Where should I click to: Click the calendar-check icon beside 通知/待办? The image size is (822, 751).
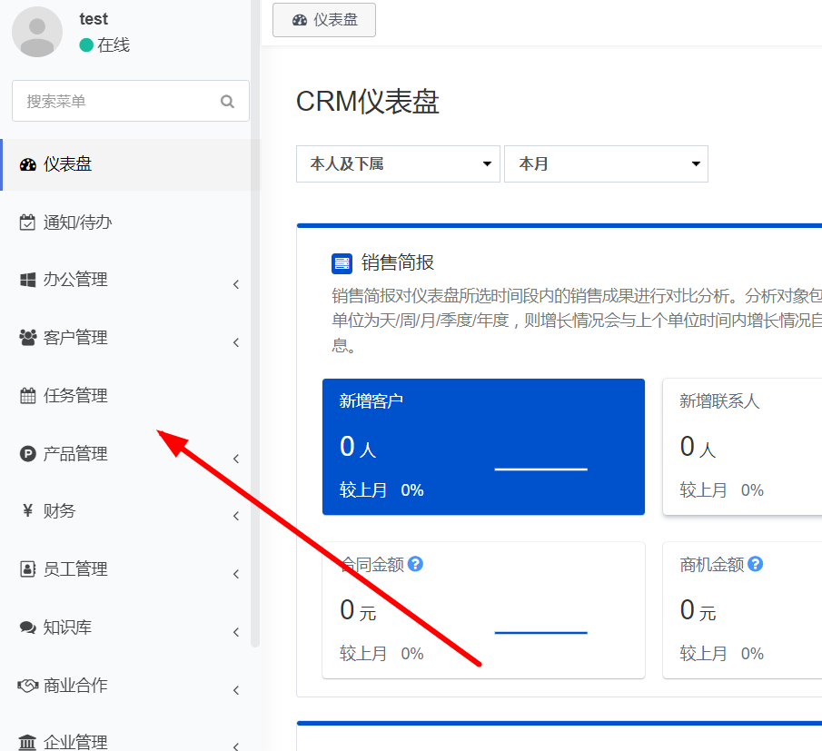[x=27, y=222]
